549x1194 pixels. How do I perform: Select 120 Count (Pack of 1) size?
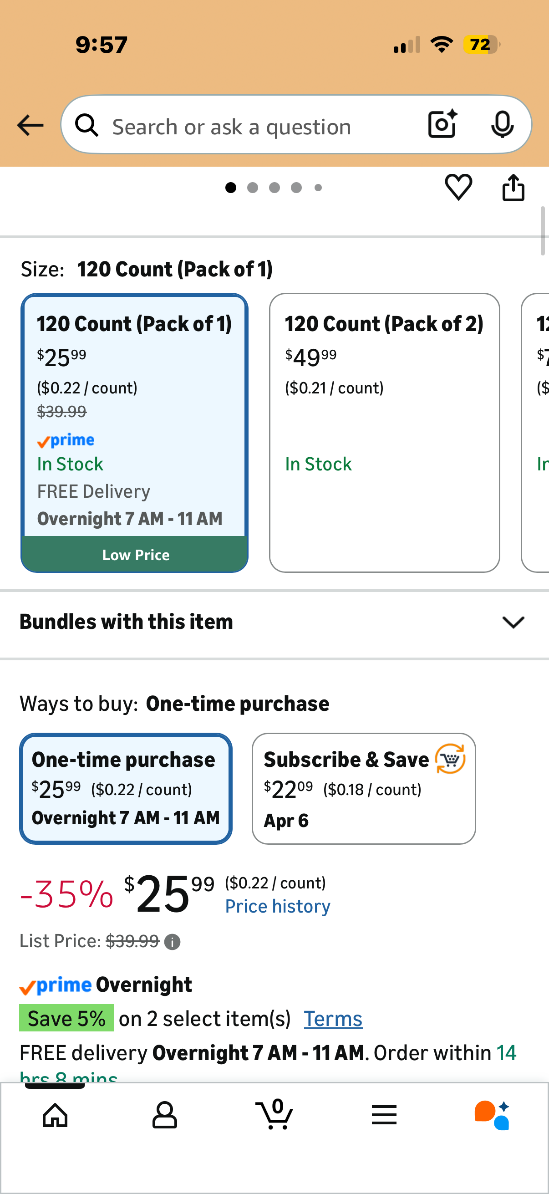tap(134, 433)
